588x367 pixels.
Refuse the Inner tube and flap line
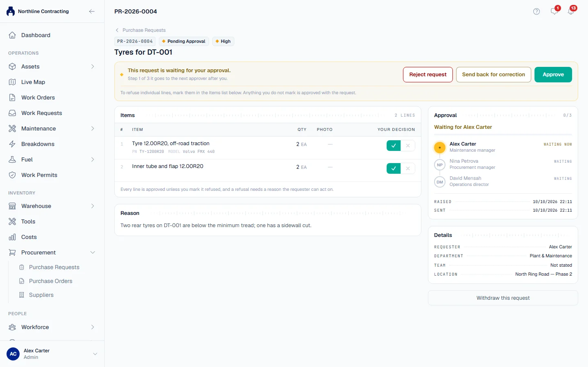(x=408, y=168)
